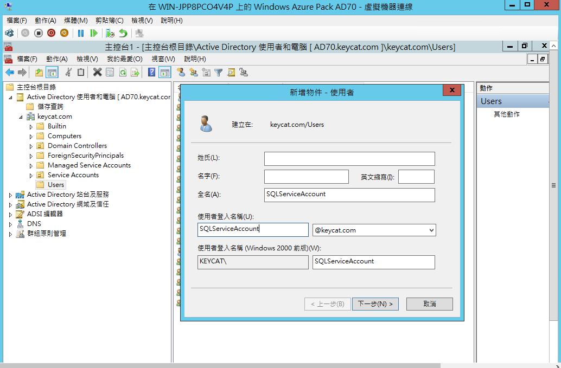Open the VM window 媒體(M) menu
Image resolution: width=561 pixels, height=368 pixels.
click(76, 21)
